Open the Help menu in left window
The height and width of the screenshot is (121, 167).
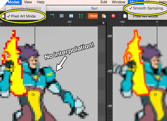tap(41, 2)
